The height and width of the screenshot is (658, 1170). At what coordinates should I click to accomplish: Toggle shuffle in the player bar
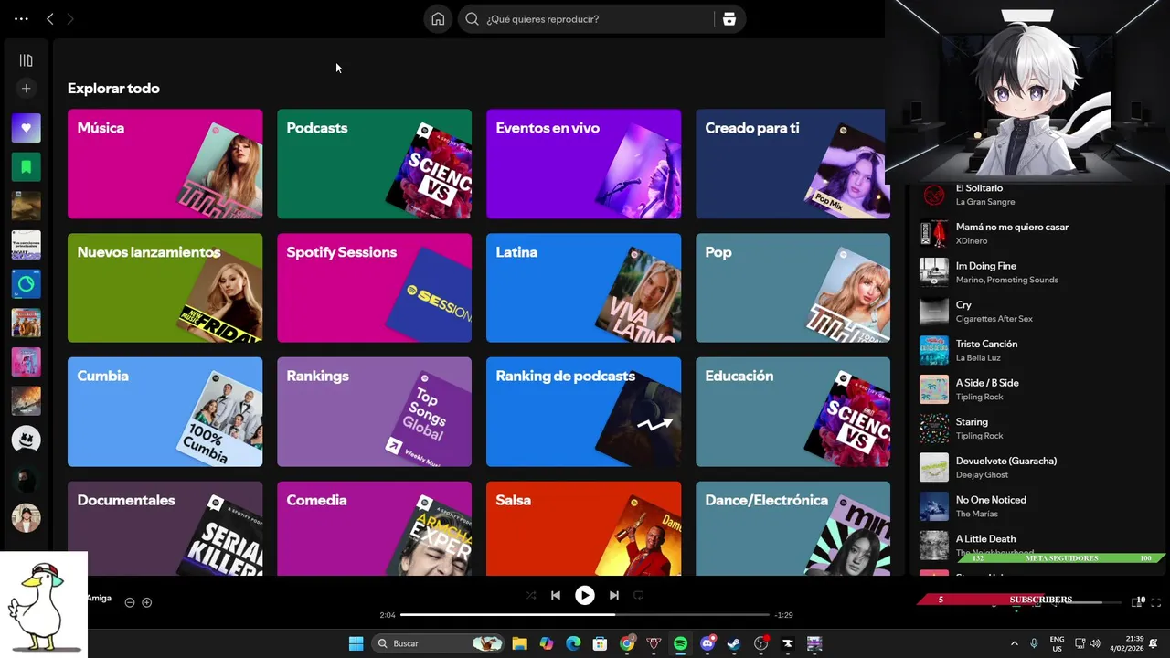(531, 595)
